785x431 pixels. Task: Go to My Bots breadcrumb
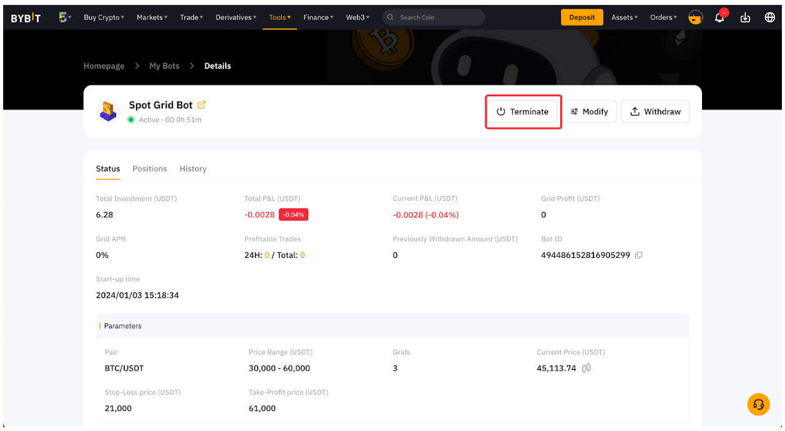164,66
